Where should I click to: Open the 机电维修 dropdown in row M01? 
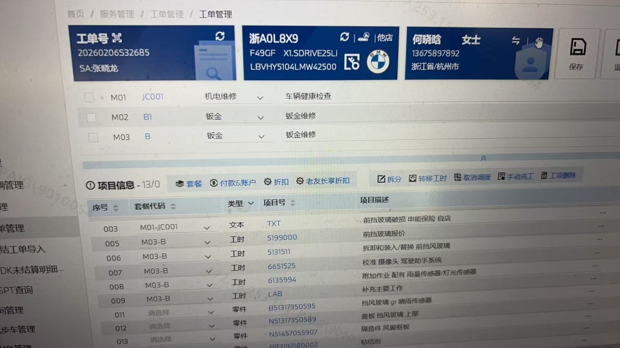pyautogui.click(x=260, y=98)
